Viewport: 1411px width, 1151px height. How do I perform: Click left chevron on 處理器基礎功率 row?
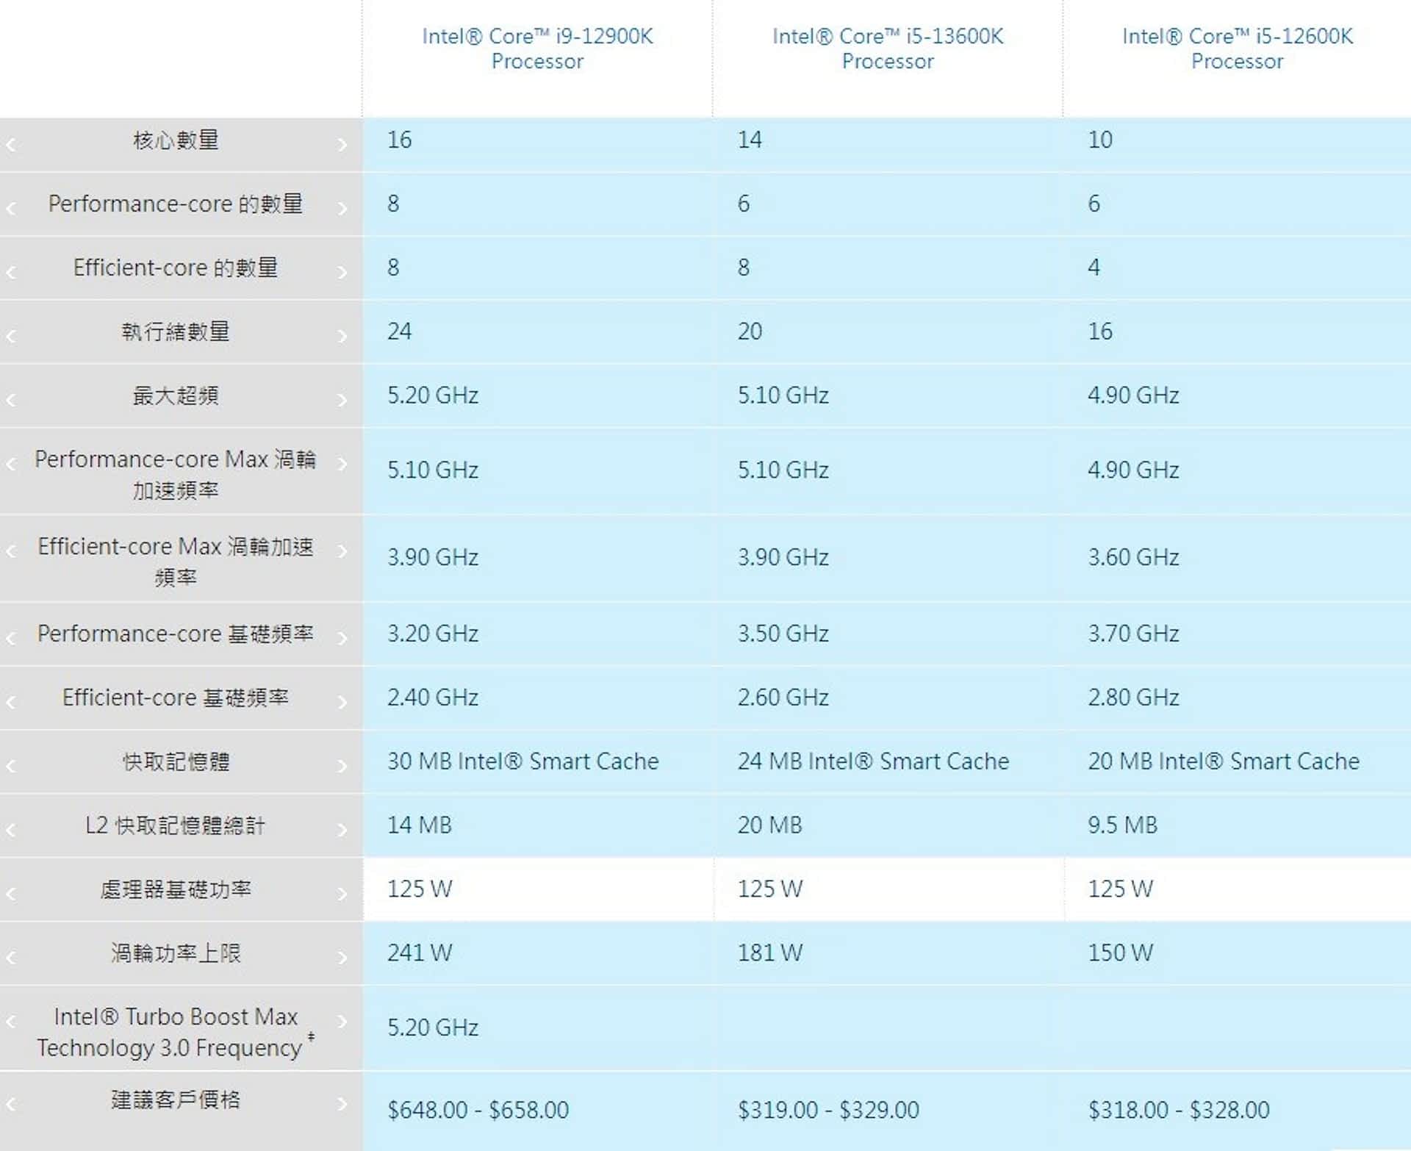coord(11,894)
